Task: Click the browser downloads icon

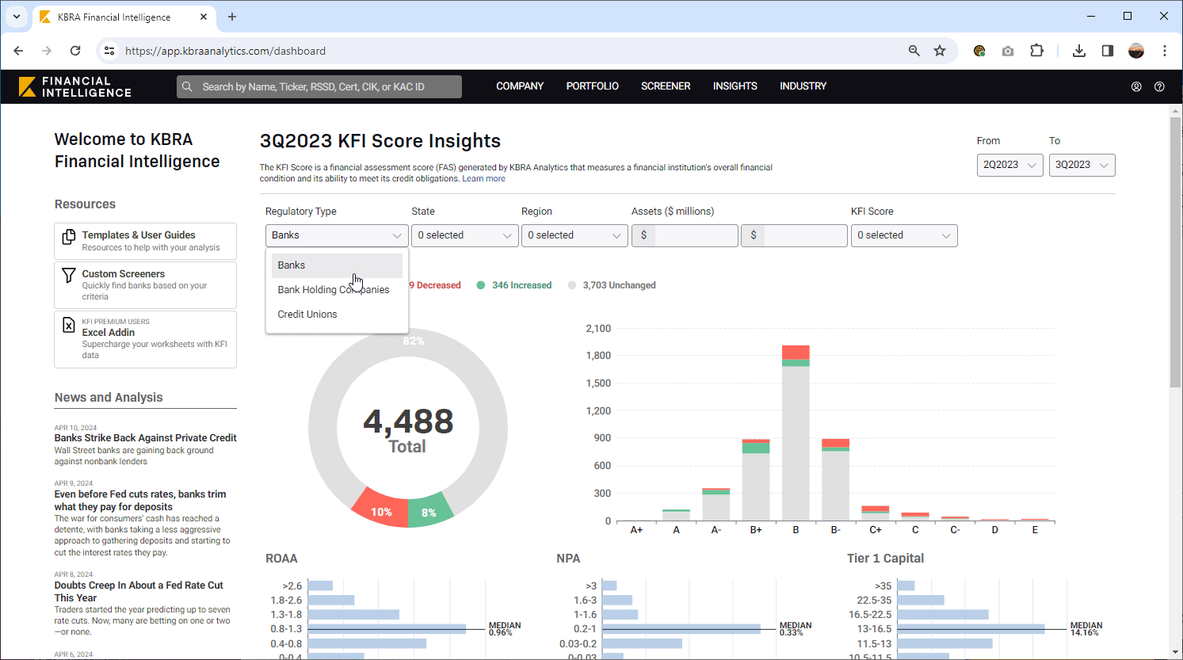Action: (x=1078, y=50)
